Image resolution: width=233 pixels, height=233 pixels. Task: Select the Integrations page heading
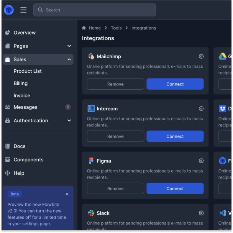[x=98, y=38]
